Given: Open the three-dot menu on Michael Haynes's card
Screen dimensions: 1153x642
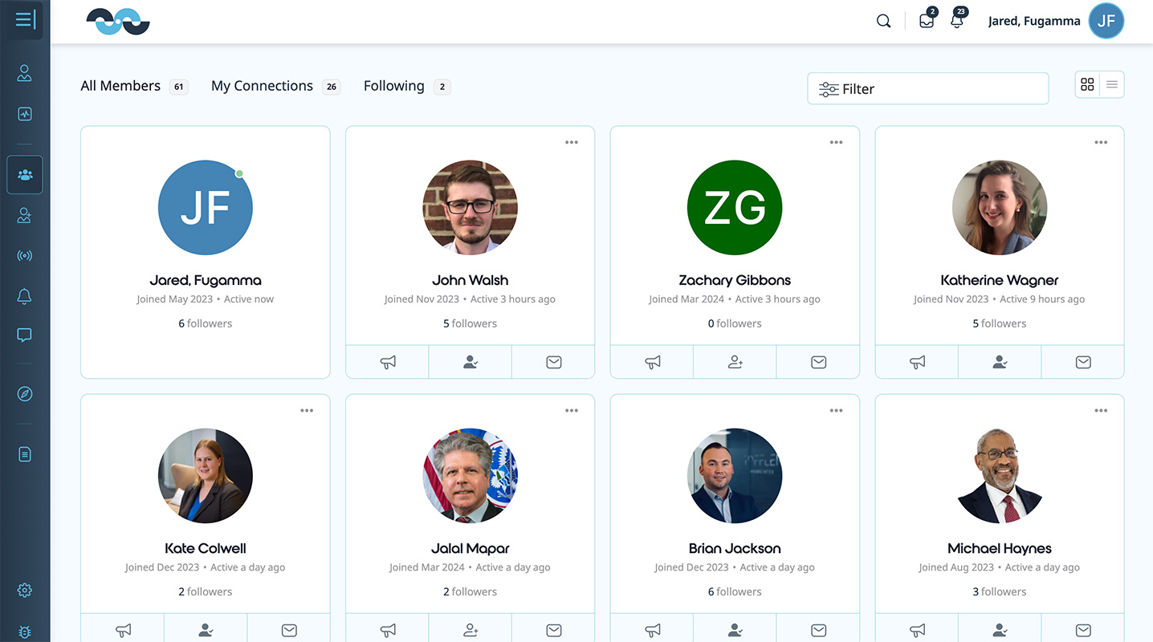Looking at the screenshot, I should point(1101,411).
